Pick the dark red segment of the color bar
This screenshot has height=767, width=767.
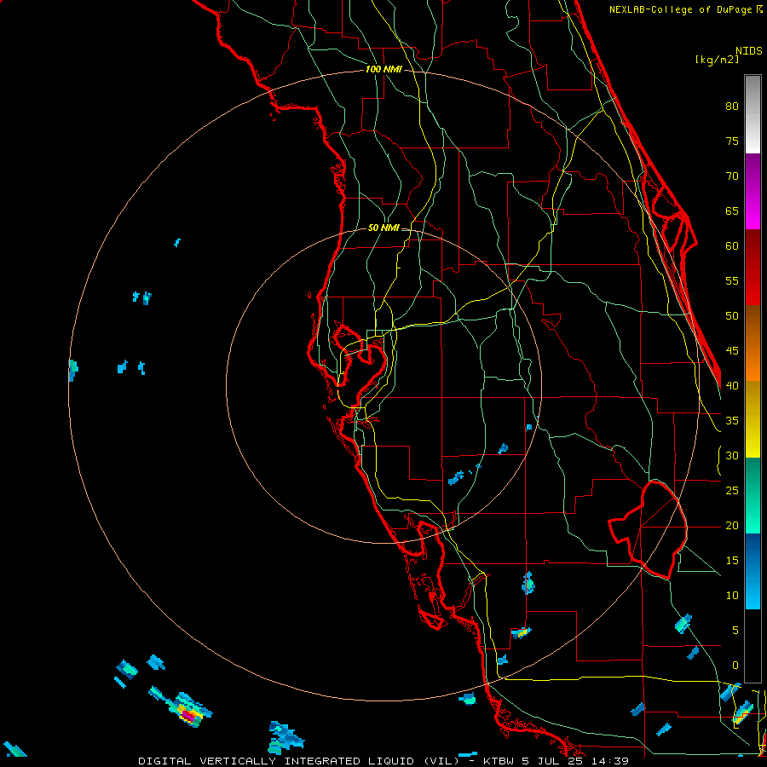click(753, 249)
